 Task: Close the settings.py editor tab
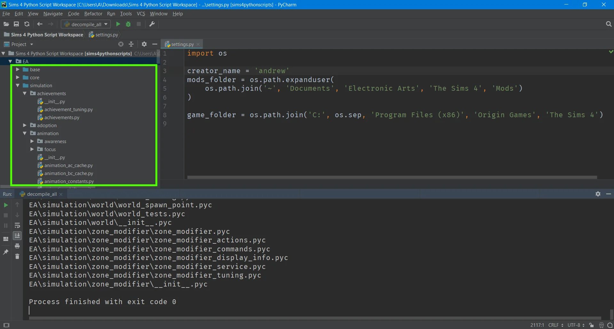198,44
